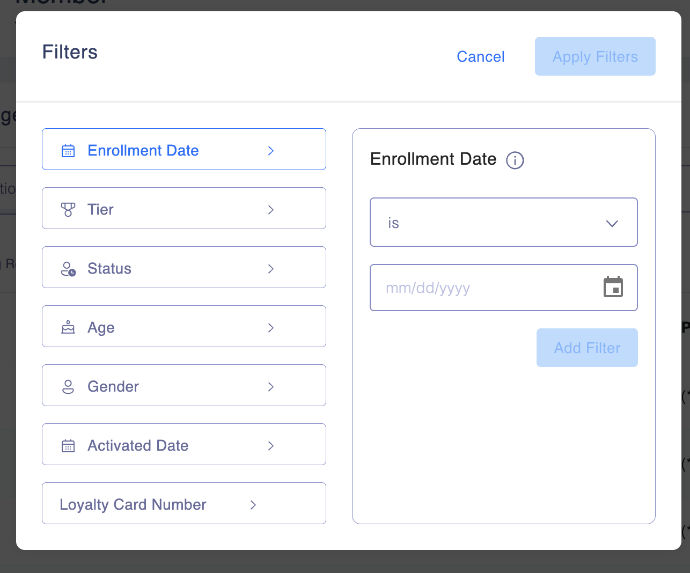Click the Enrollment Date calendar icon in filter list

click(x=68, y=151)
